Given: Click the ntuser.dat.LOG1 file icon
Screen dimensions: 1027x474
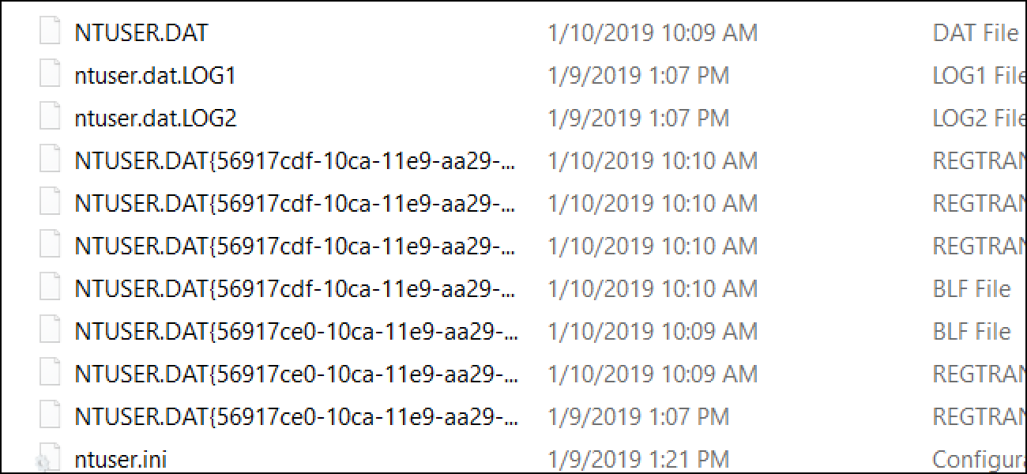Looking at the screenshot, I should [x=50, y=76].
